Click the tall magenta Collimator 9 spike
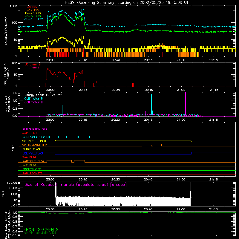The width and height of the screenshot is (239, 239). [x=186, y=104]
